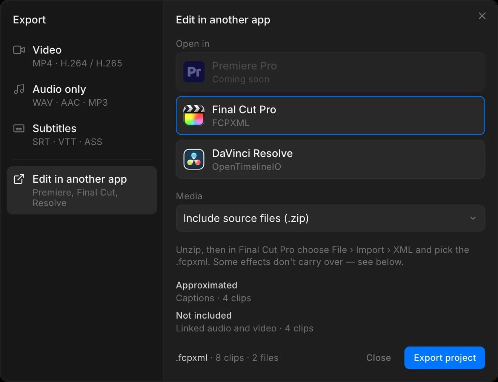498x382 pixels.
Task: Click the DaVinci Resolve app icon
Action: (194, 159)
